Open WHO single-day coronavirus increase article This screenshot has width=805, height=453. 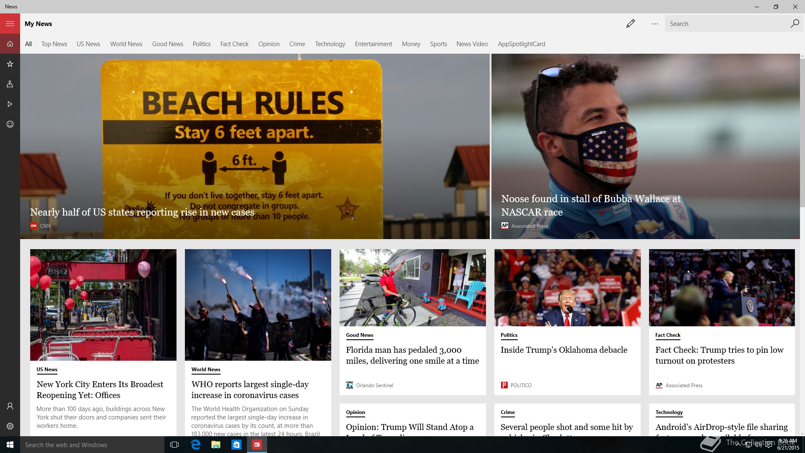click(x=250, y=390)
